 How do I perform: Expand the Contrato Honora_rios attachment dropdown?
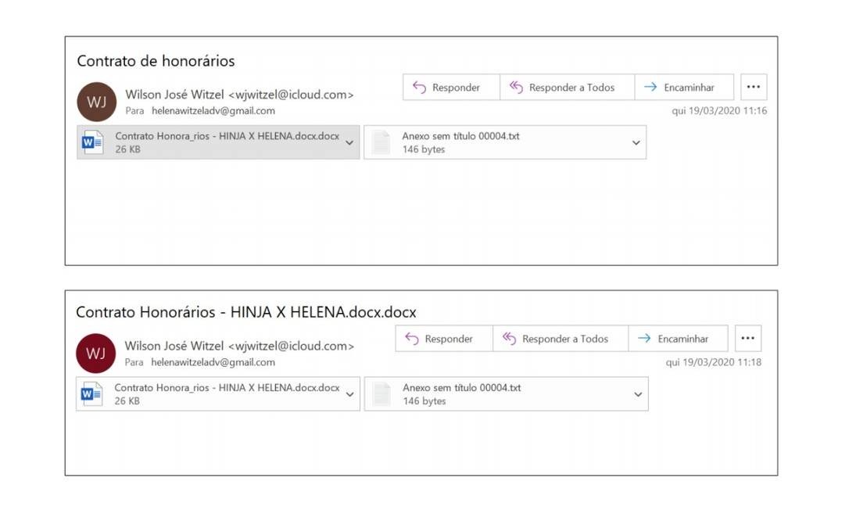pyautogui.click(x=349, y=142)
